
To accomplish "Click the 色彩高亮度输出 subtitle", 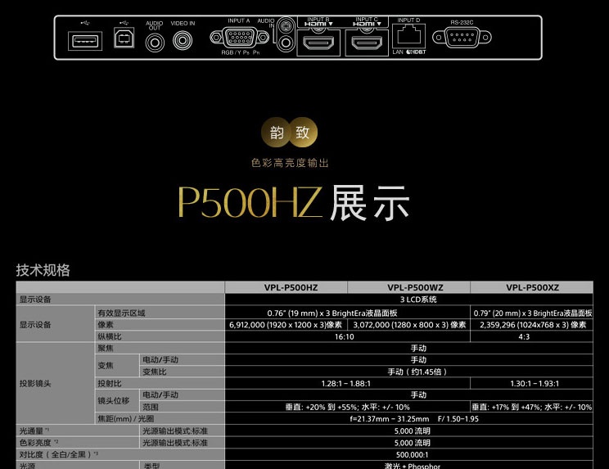I will click(x=290, y=163).
